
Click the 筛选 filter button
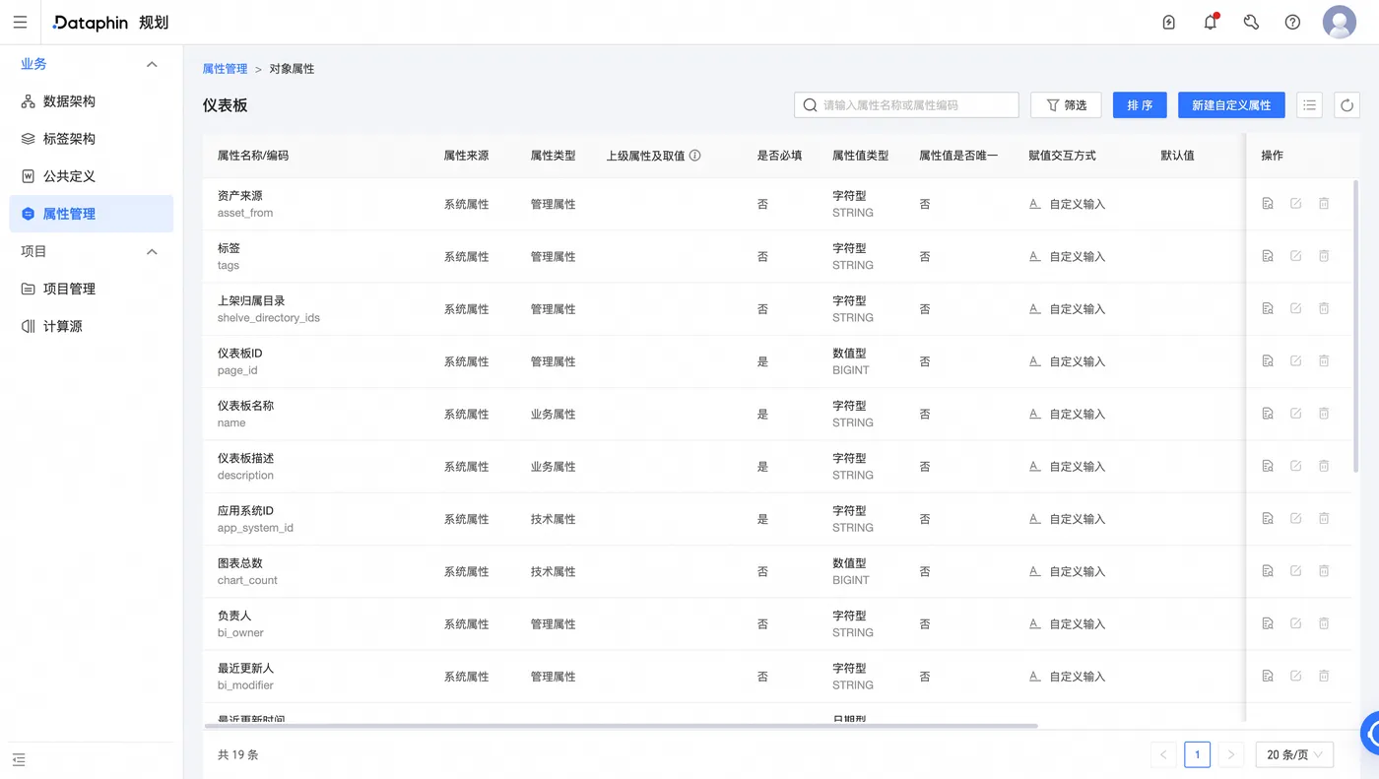pyautogui.click(x=1066, y=104)
